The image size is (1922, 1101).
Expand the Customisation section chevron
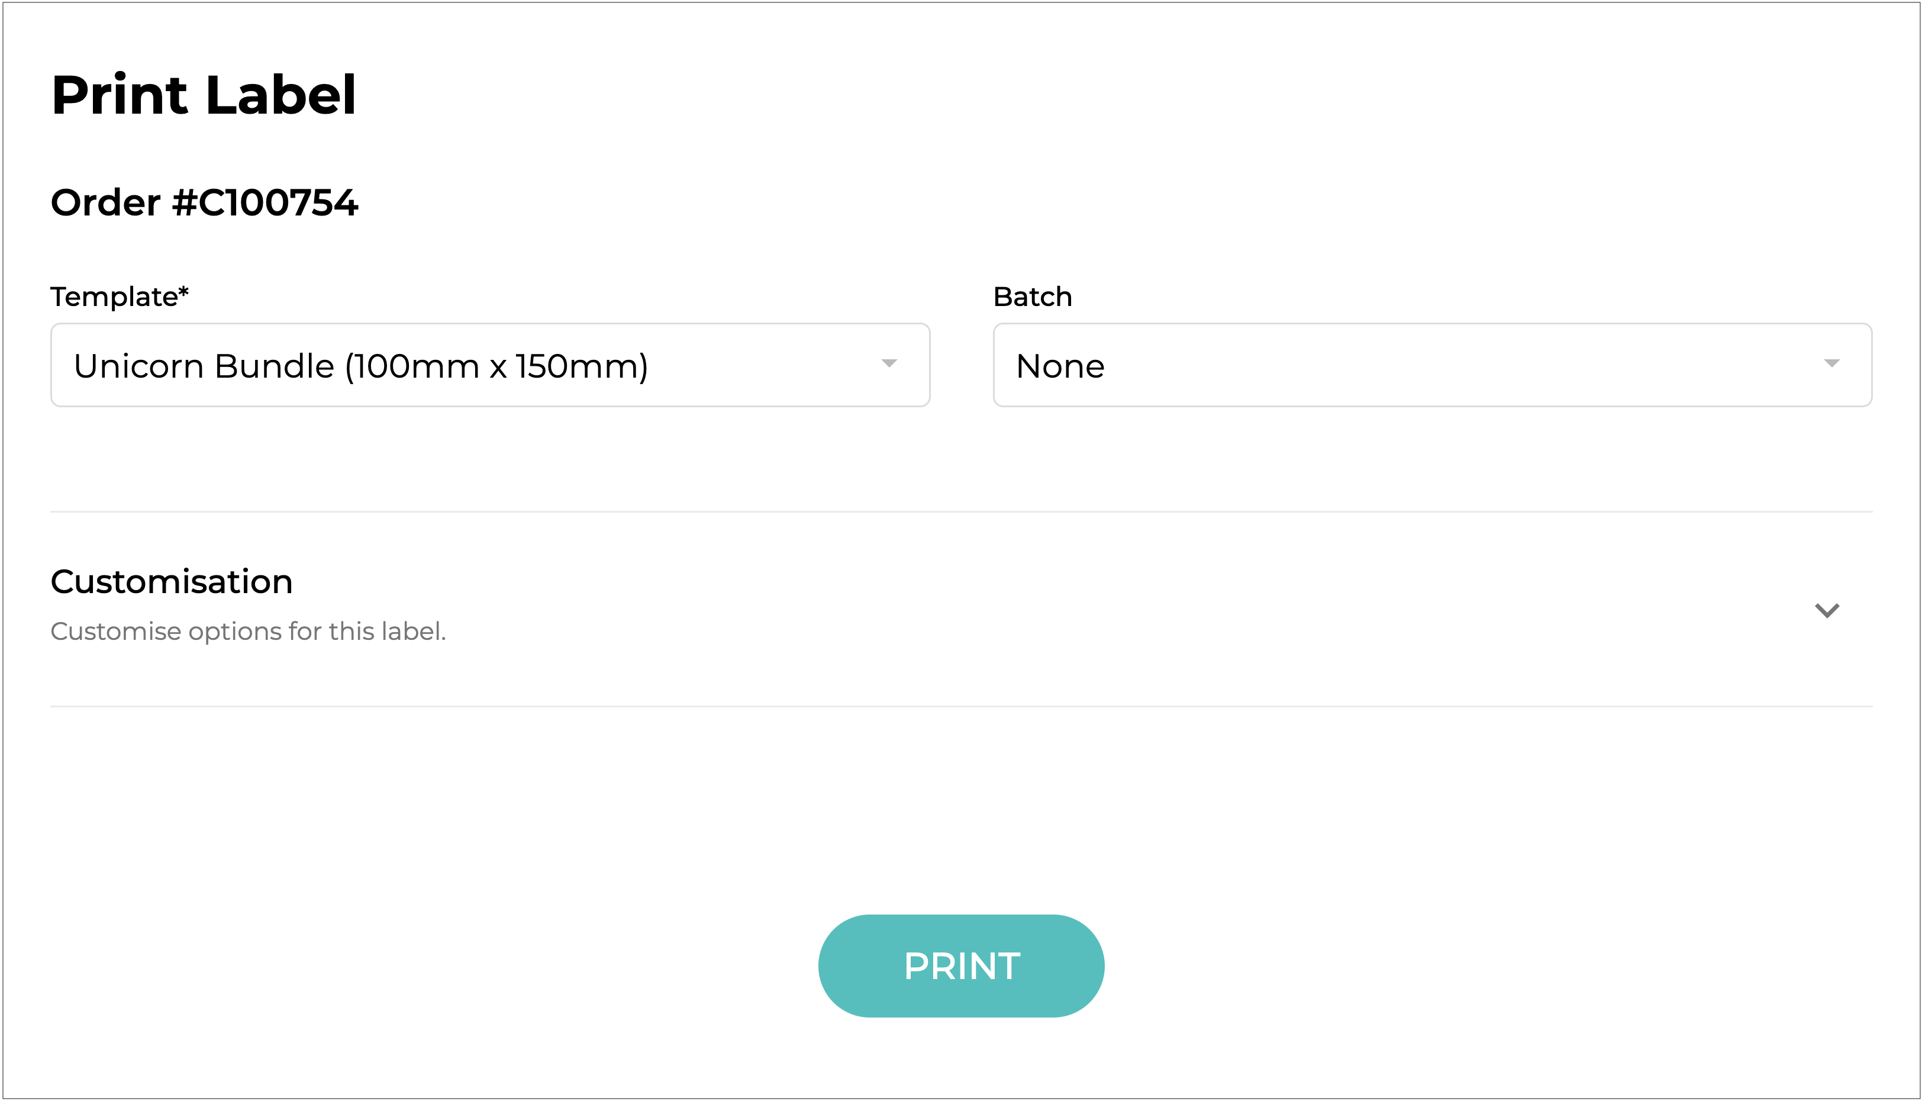1826,610
